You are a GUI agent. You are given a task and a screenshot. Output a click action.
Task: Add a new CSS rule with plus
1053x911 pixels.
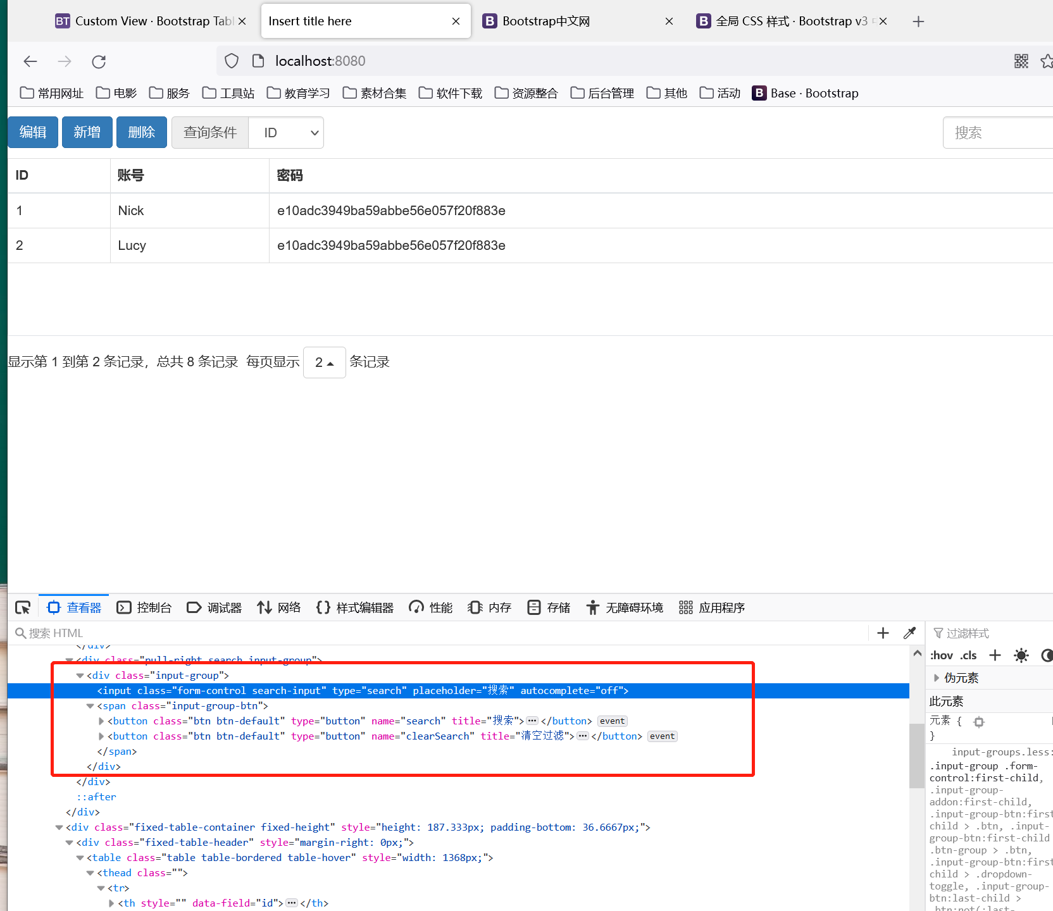pyautogui.click(x=995, y=655)
